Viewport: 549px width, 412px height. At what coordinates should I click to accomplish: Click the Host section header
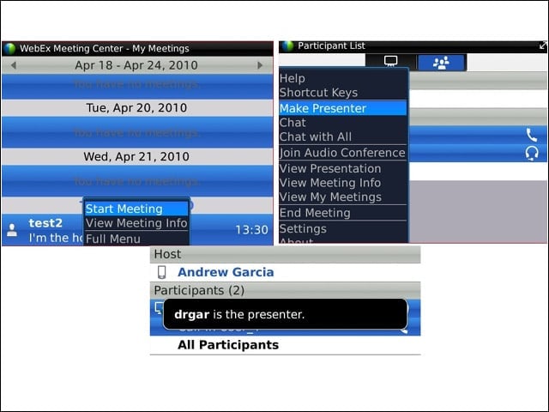[286, 254]
